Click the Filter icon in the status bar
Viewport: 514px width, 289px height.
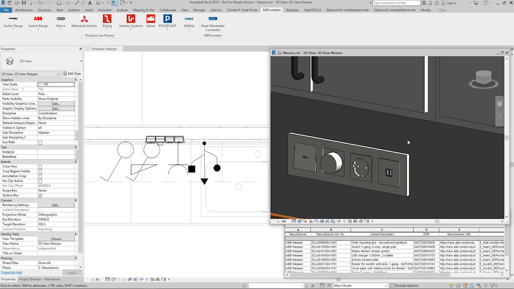(x=492, y=285)
